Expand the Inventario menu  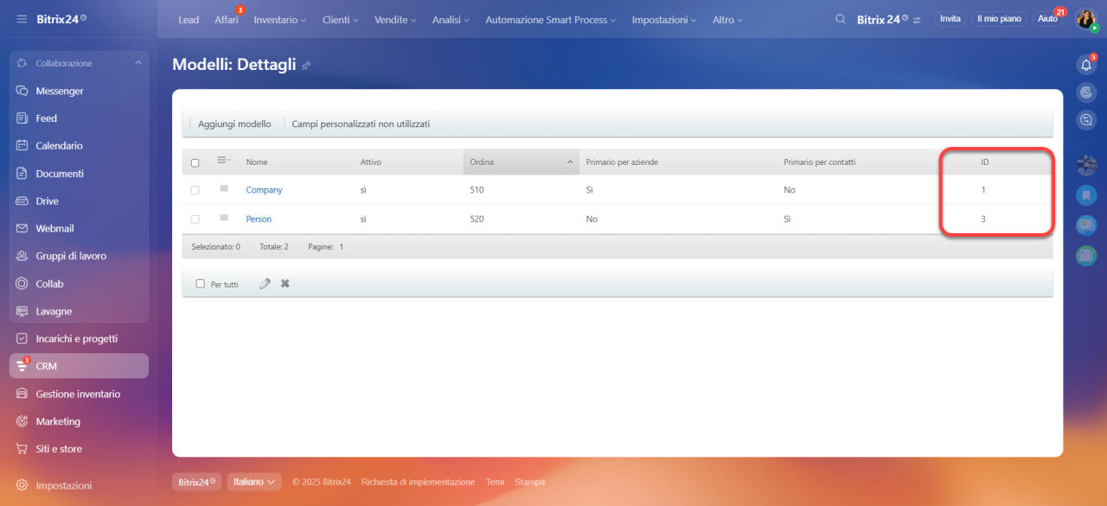(x=279, y=19)
